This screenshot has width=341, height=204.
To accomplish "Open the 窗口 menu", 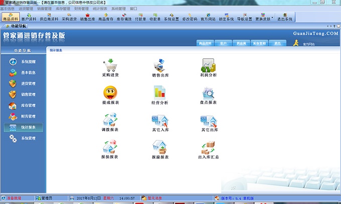I will 133,9.
